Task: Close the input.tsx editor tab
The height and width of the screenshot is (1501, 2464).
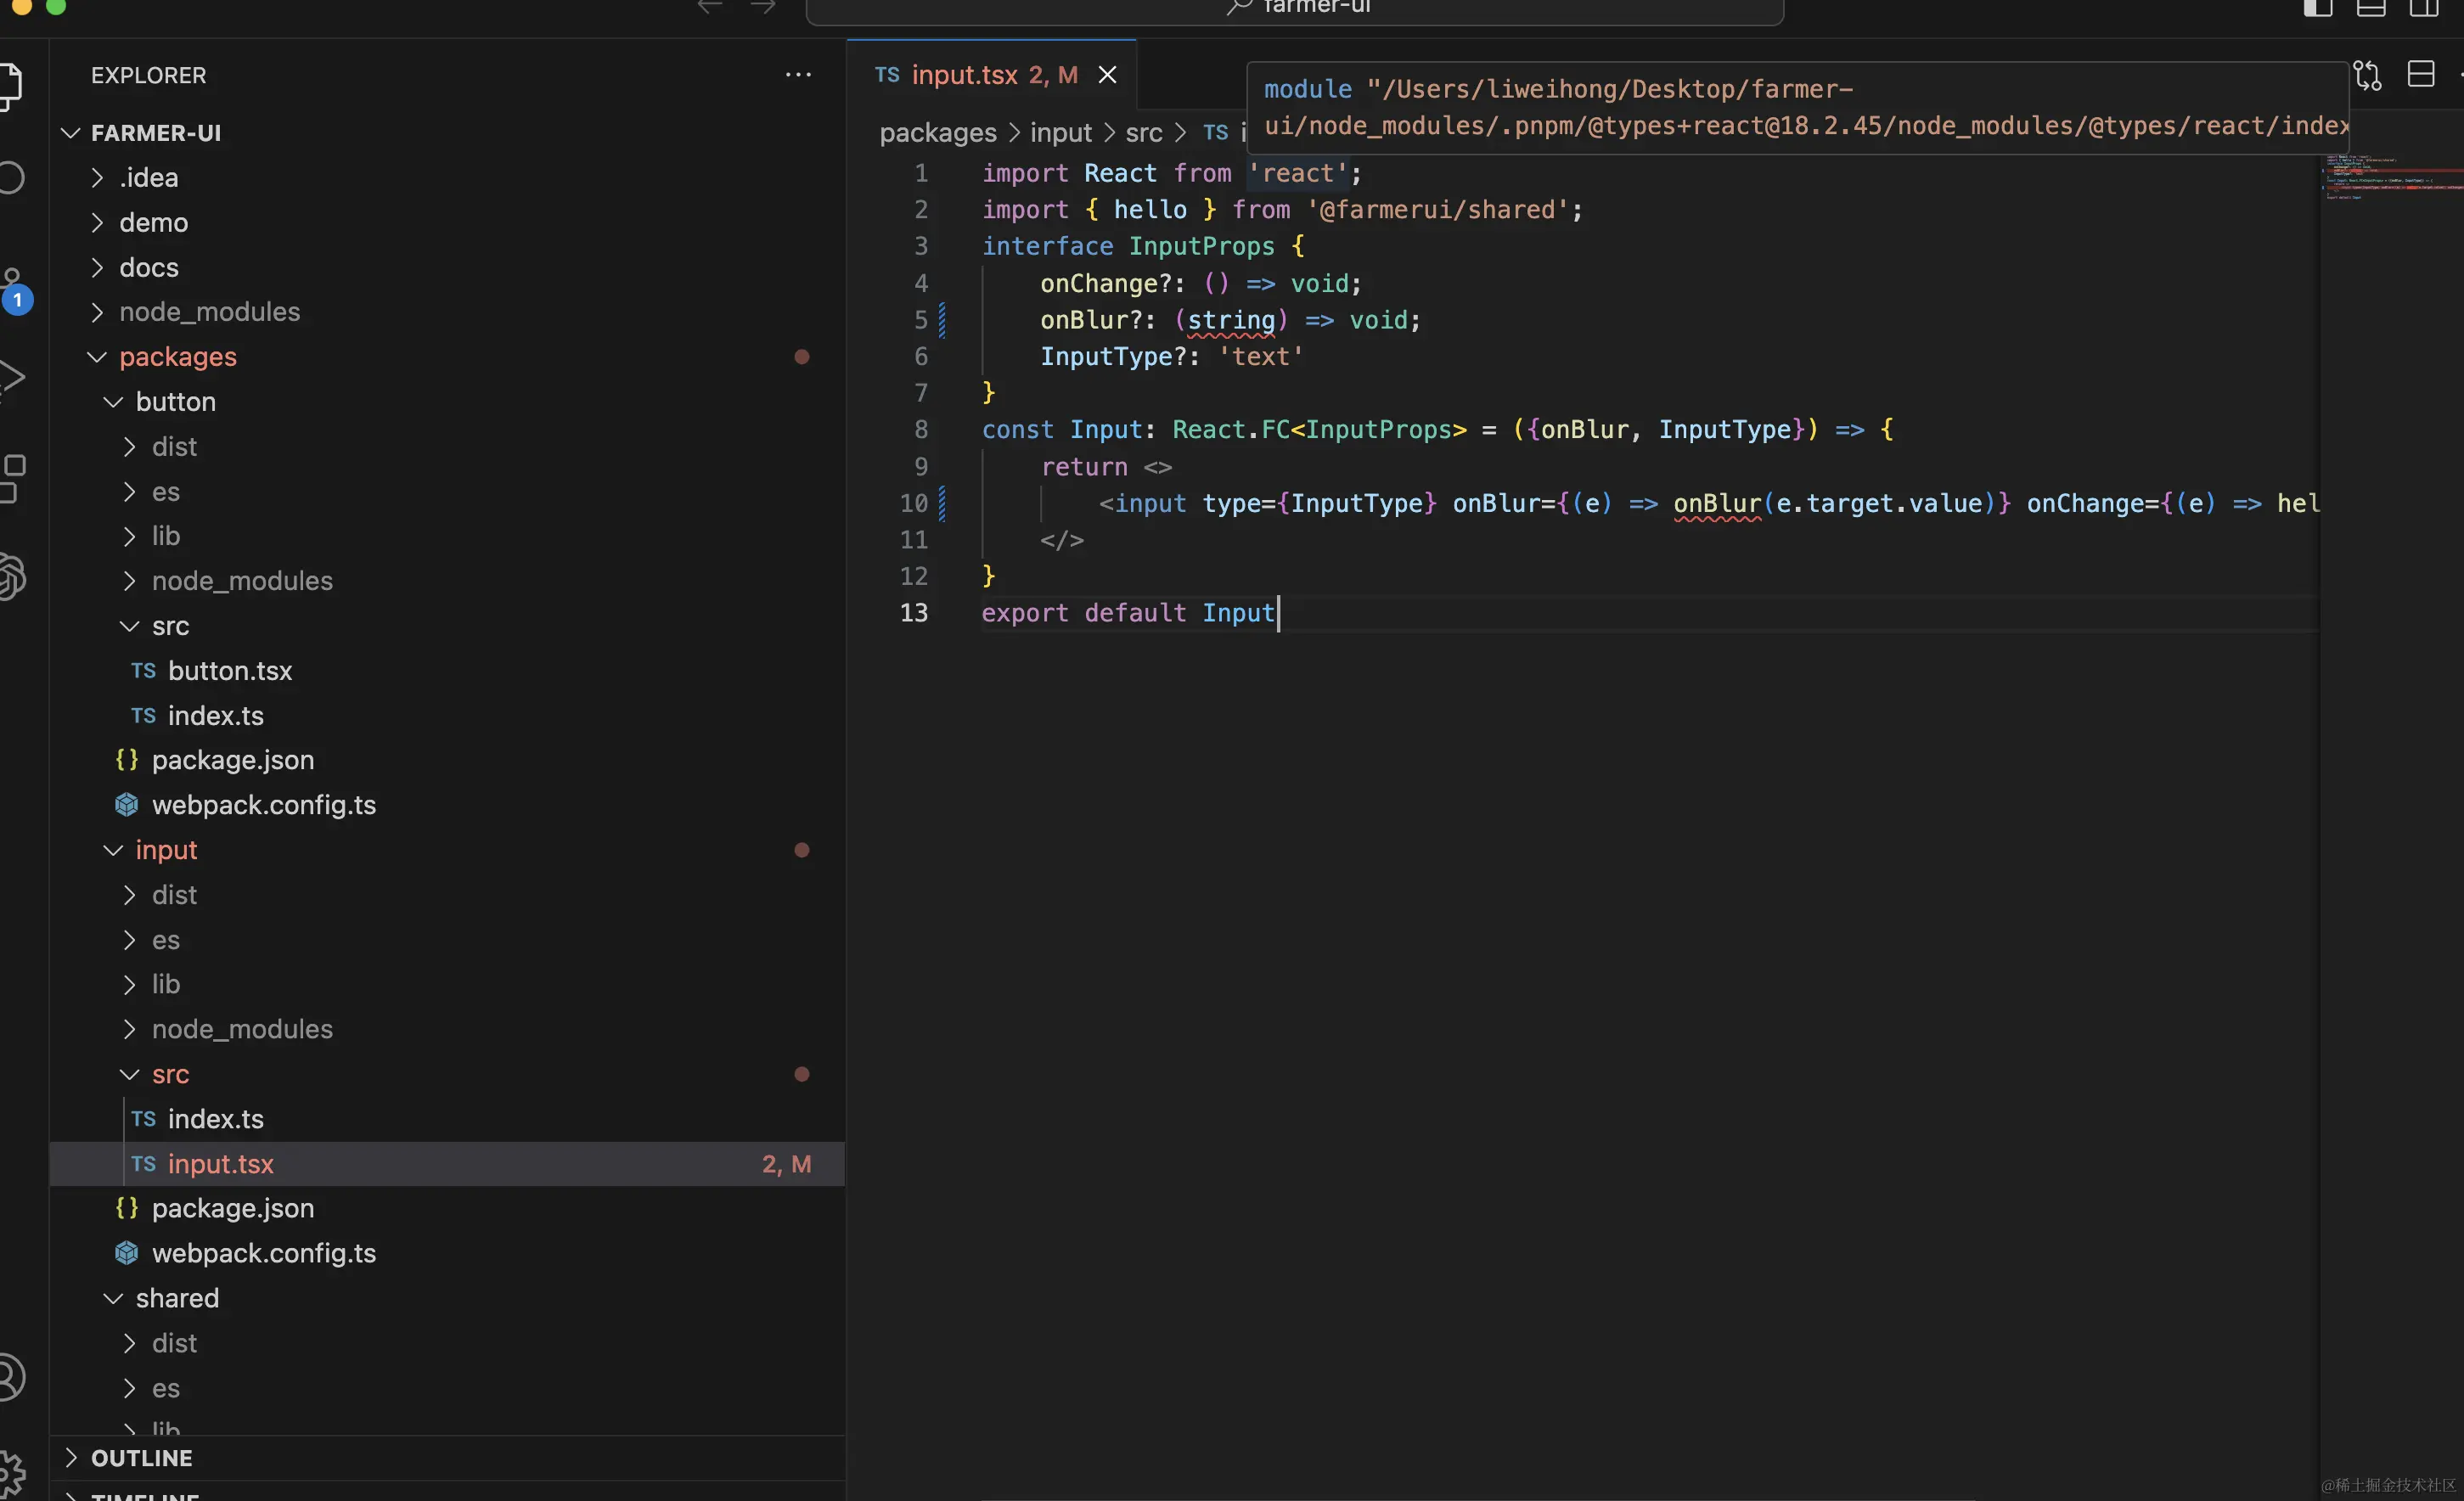Action: [1107, 75]
